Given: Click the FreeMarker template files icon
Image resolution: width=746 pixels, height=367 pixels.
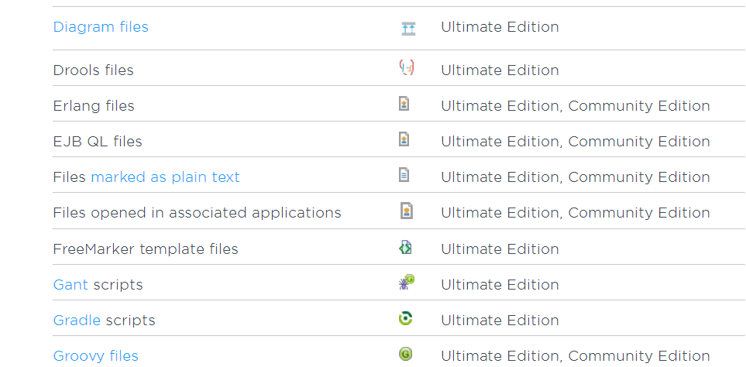Looking at the screenshot, I should (405, 247).
